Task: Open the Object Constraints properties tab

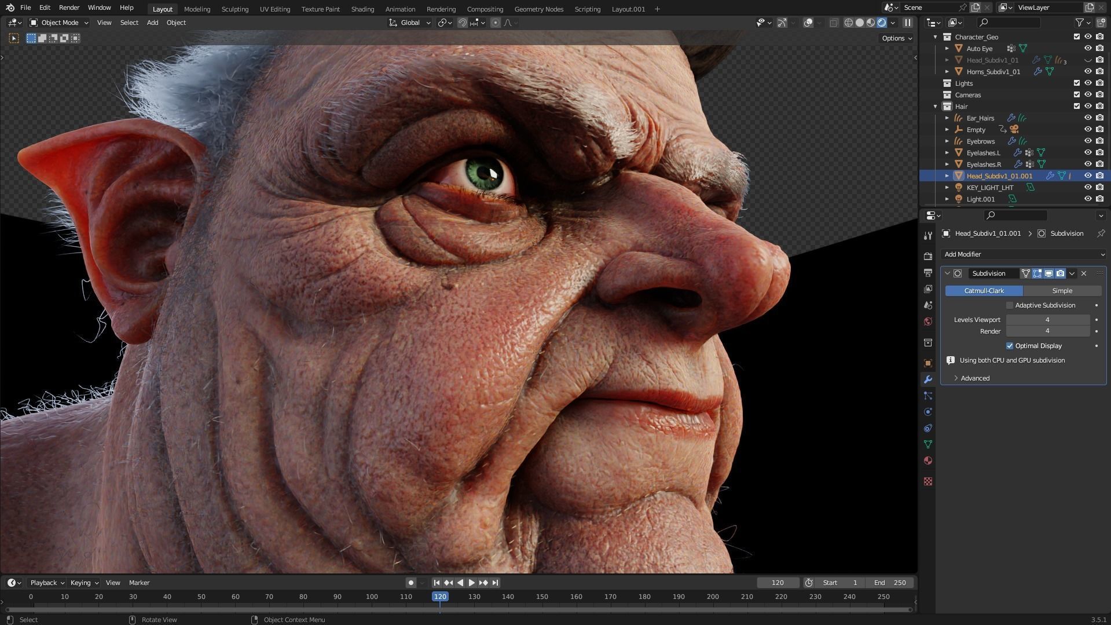Action: (928, 428)
